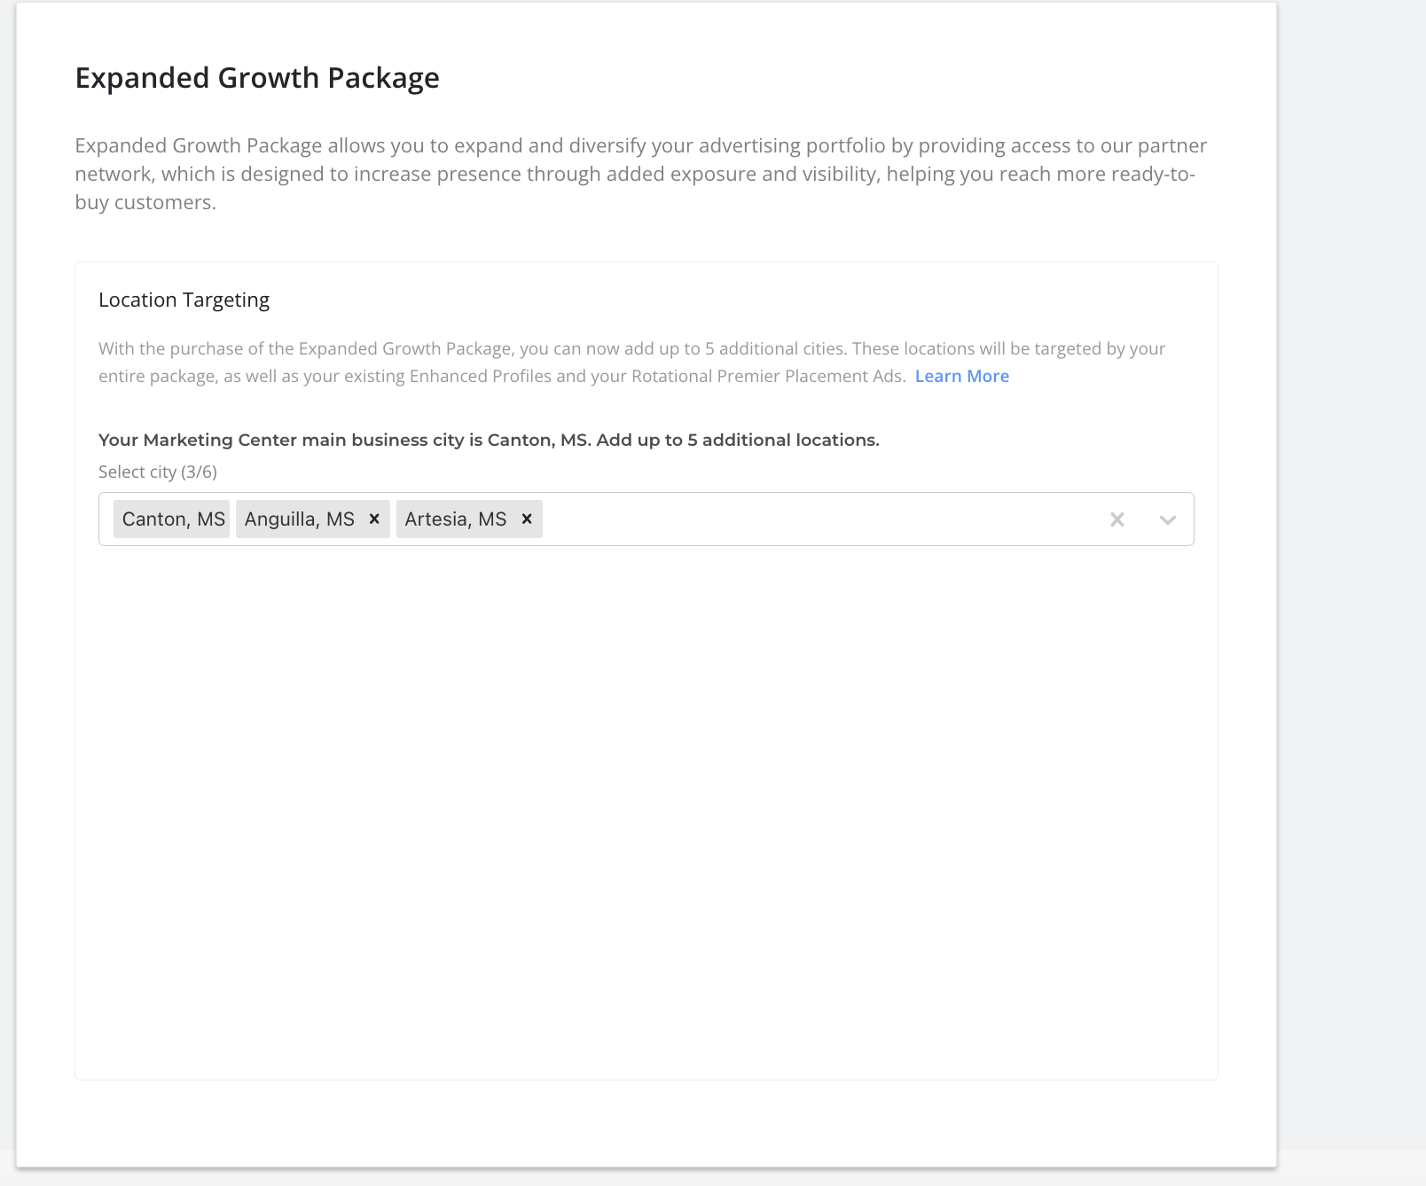The image size is (1426, 1186).
Task: Click the "Add up to 5 additional locations" text
Action: click(738, 440)
